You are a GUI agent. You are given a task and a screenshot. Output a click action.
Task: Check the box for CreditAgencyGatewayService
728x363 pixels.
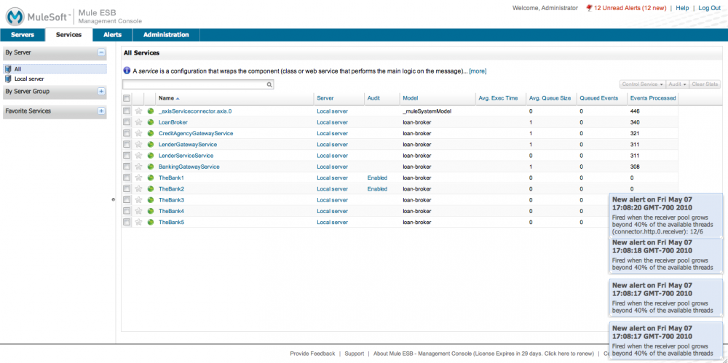126,133
